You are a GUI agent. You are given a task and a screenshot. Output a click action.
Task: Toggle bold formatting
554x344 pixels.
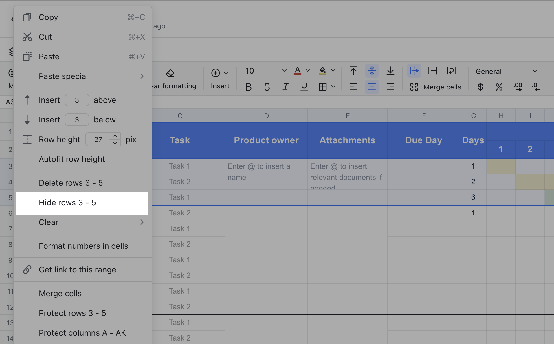(248, 87)
